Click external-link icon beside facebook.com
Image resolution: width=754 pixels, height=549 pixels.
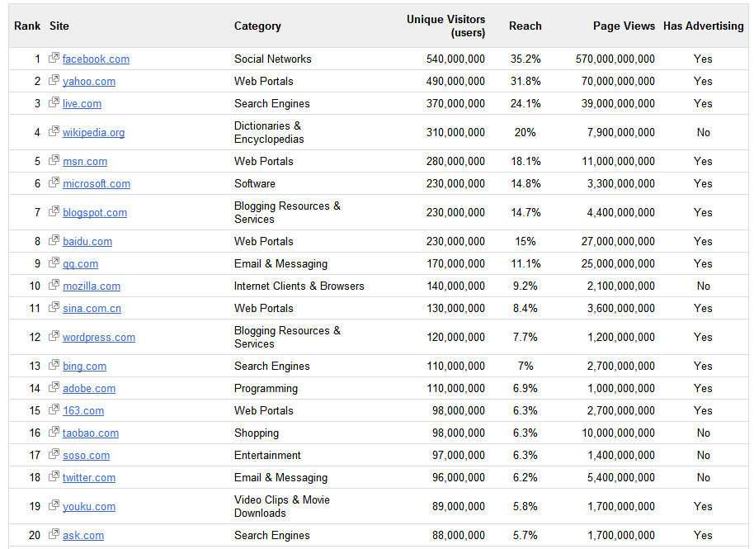point(54,58)
